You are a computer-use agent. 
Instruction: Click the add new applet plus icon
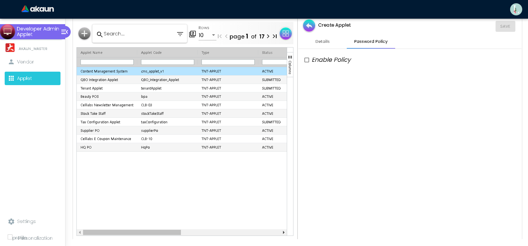pyautogui.click(x=84, y=34)
